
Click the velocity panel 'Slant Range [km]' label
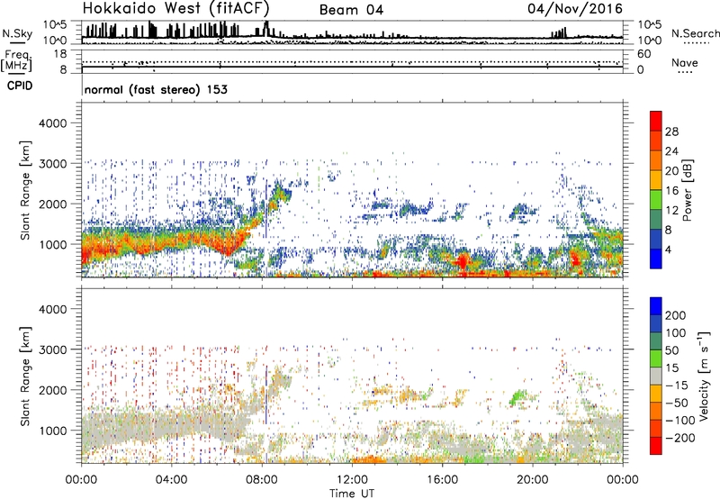(x=25, y=377)
